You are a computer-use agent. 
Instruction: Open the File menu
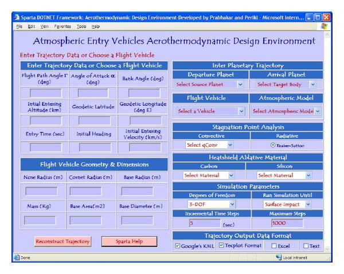[x=19, y=26]
